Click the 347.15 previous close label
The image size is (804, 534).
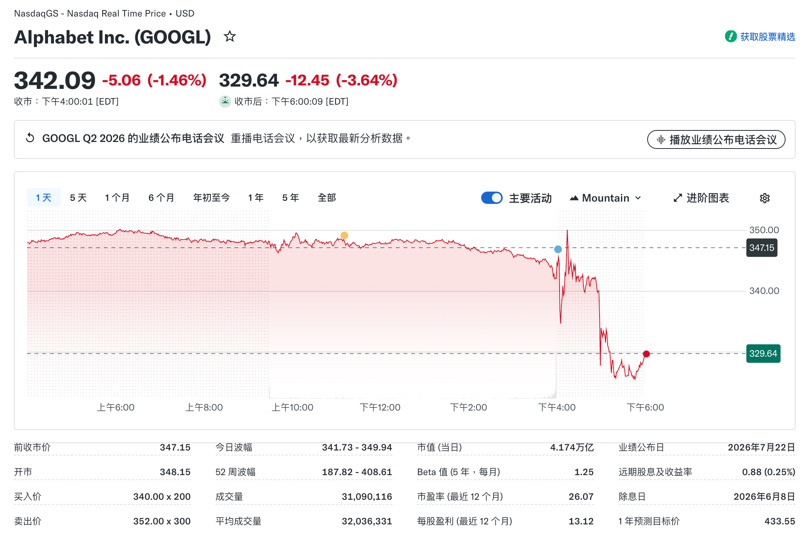point(762,248)
